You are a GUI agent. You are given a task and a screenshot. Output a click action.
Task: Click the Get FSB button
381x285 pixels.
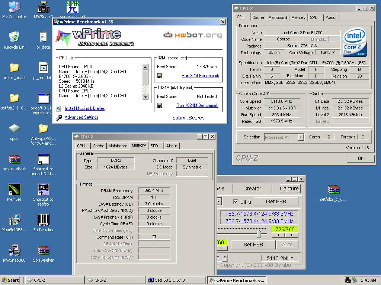coord(276,202)
